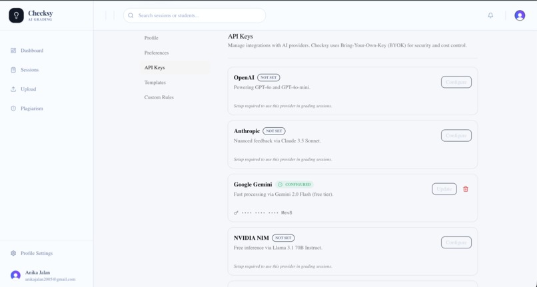Click the Google Gemini heading
Viewport: 537px width, 287px height.
(253, 184)
